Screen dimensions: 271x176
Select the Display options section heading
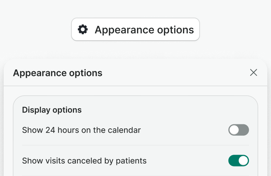point(52,110)
